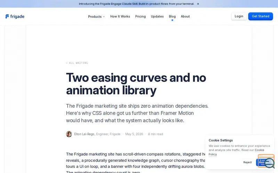The image size is (278, 173).
Task: Click the article title heading
Action: pos(136,84)
